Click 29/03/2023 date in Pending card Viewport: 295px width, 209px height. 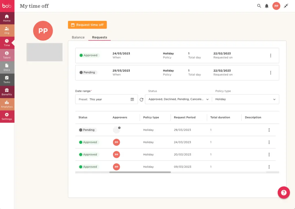(121, 71)
